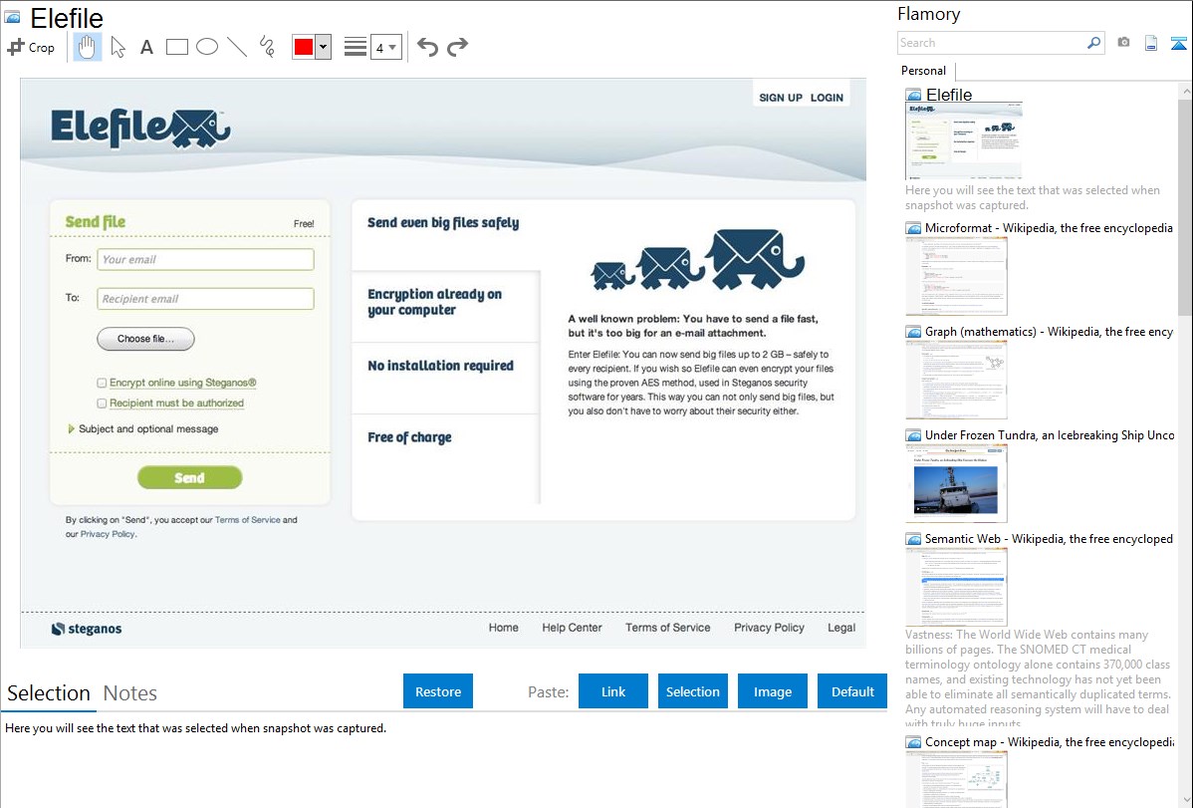This screenshot has height=808, width=1193.
Task: Open the line width dropdown showing 4
Action: coord(386,47)
